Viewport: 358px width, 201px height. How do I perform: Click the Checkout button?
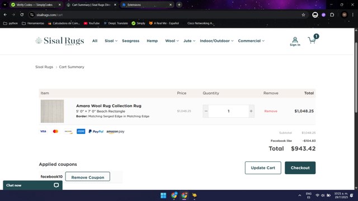[300, 167]
